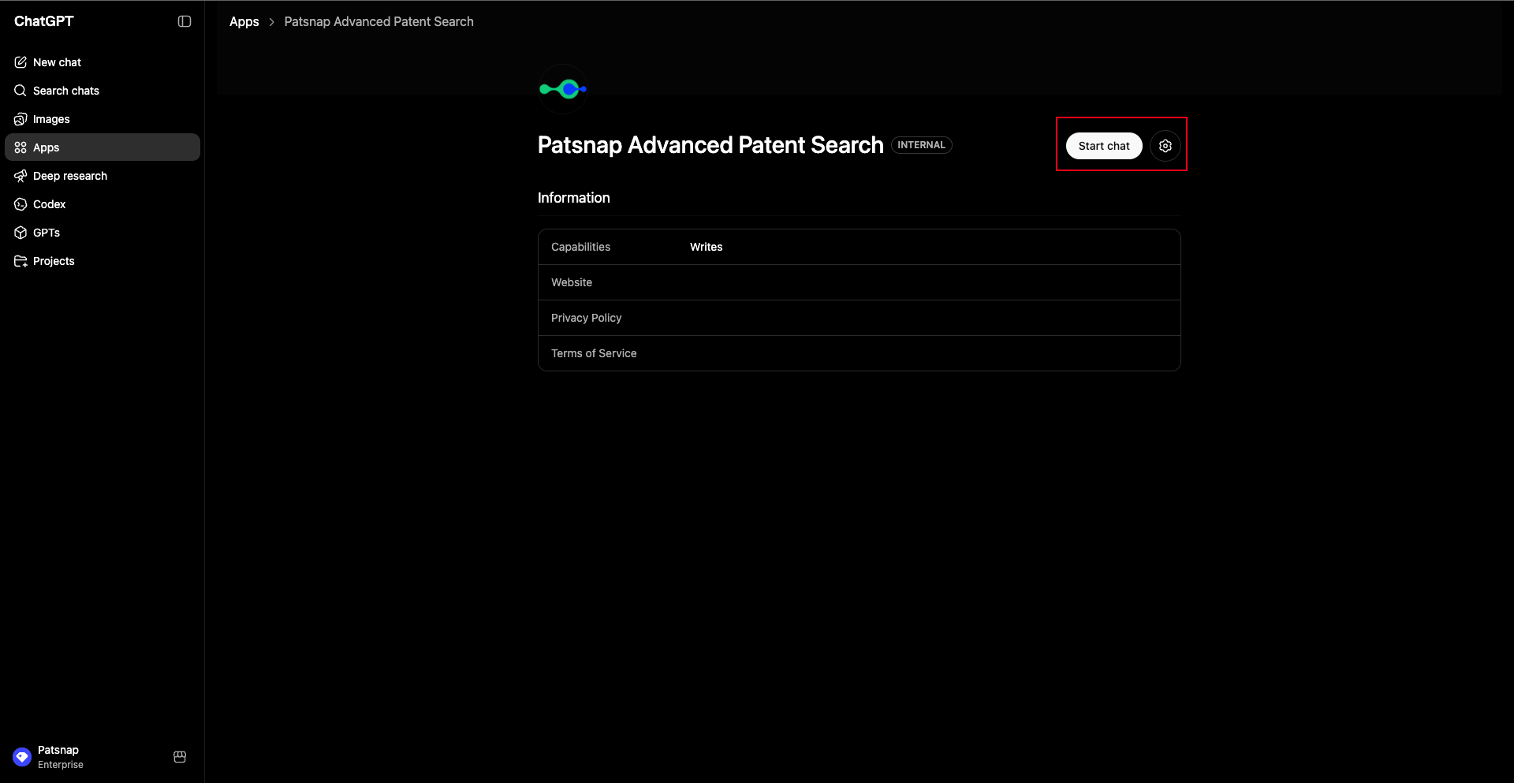
Task: Click the Patsnap Advanced Patent Search title
Action: coord(710,145)
